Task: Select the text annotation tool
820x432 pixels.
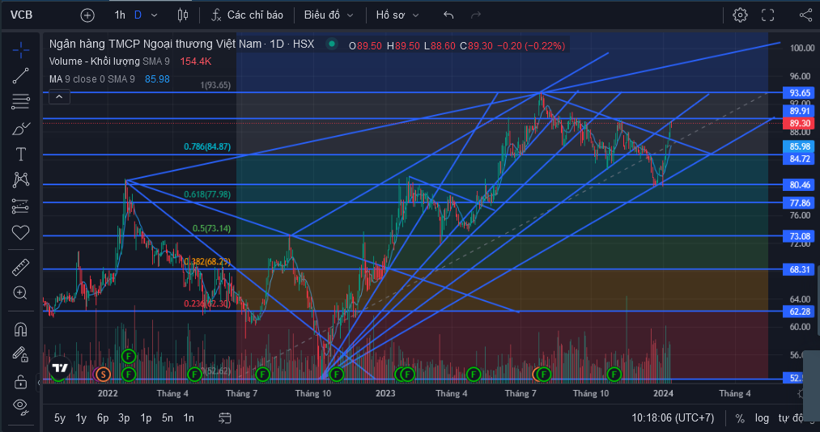Action: (20, 154)
